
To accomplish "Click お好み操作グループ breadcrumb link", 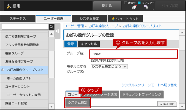I will click(x=103, y=26).
